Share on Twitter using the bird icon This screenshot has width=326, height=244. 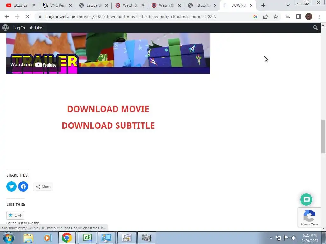pos(11,186)
